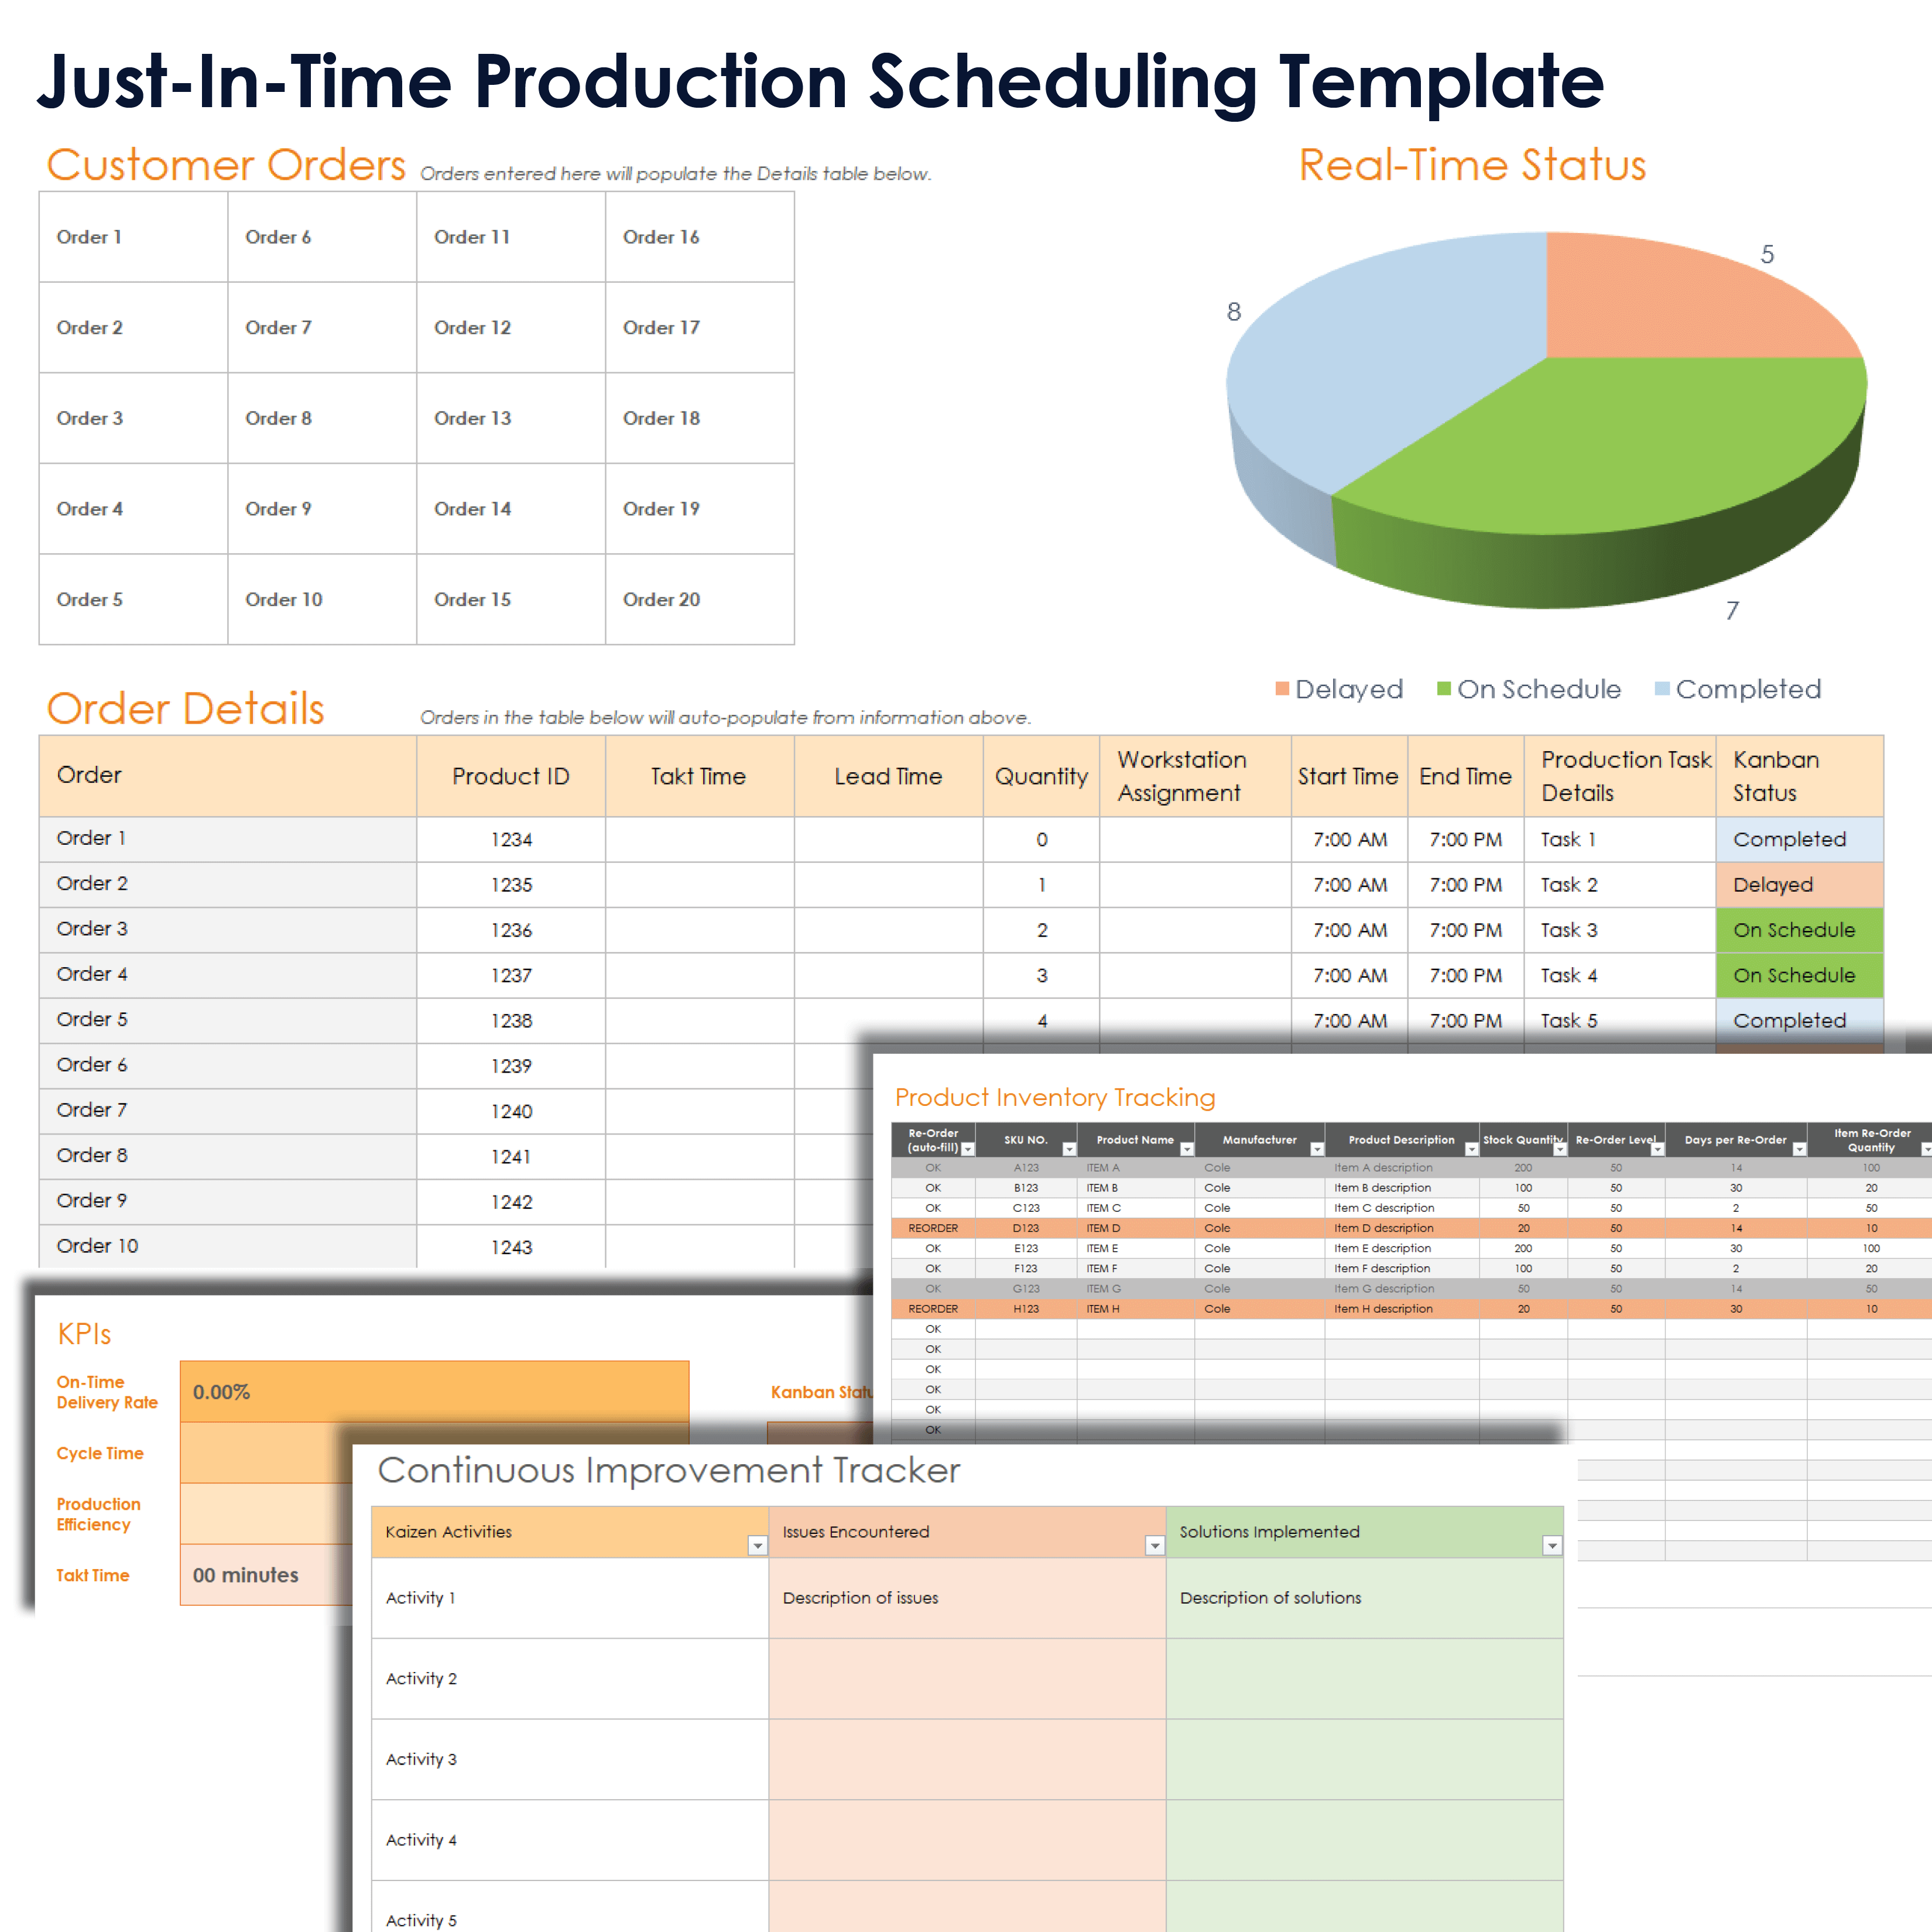Select Product ID cell 1243

point(511,1247)
